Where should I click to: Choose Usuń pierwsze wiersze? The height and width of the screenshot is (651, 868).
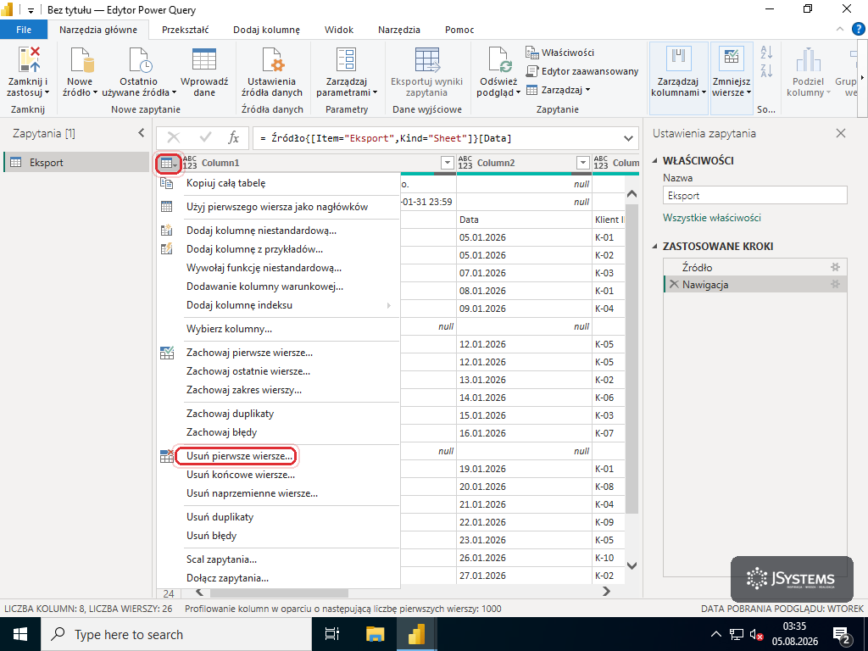click(278, 457)
